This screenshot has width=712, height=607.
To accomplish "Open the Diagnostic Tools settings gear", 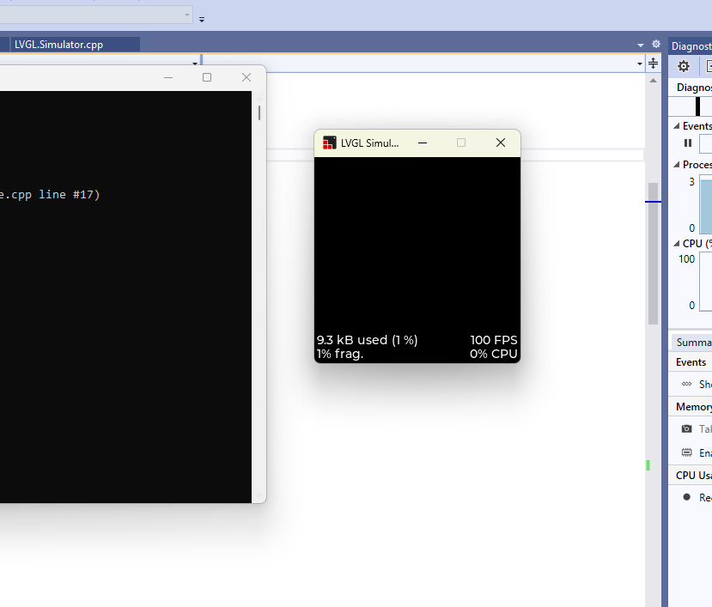I will point(683,66).
